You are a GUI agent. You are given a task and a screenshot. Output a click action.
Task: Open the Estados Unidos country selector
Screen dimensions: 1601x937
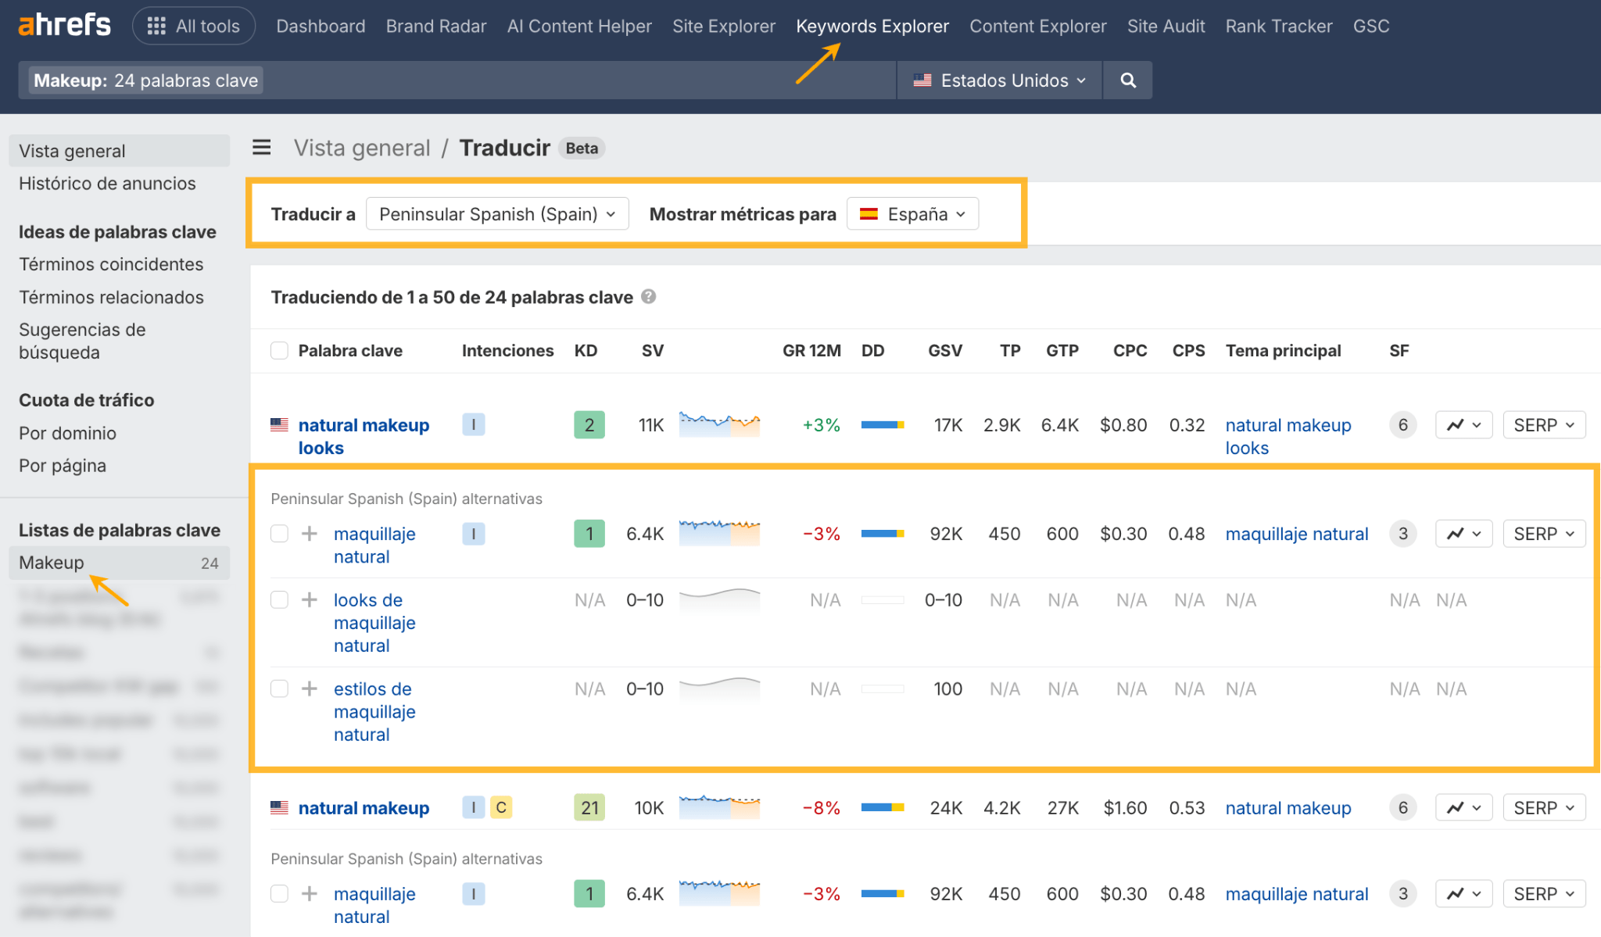click(x=998, y=80)
